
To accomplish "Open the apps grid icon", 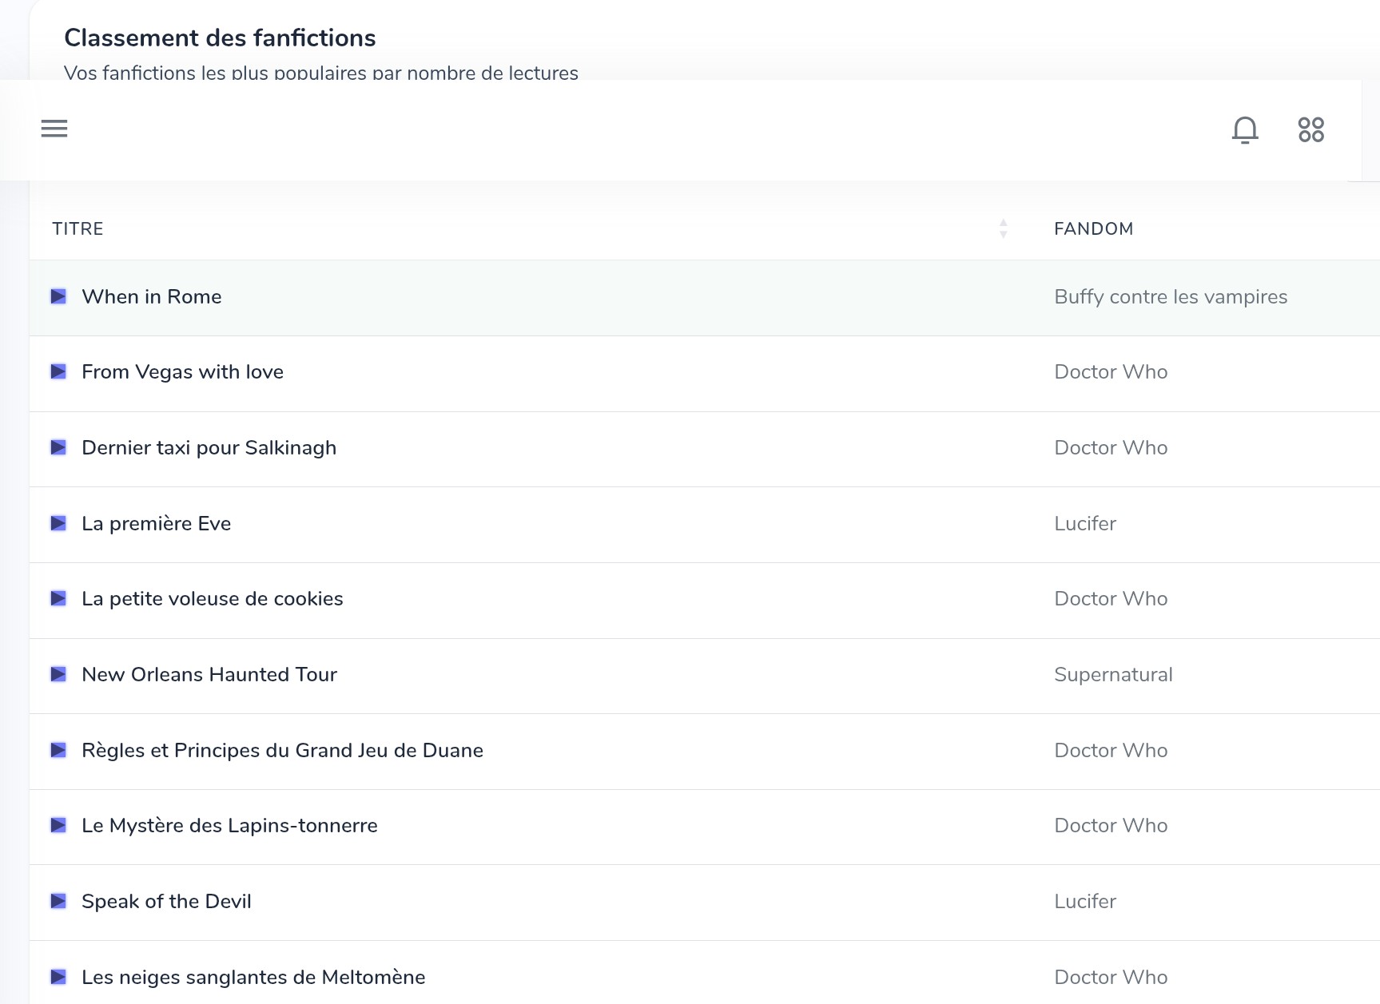I will pos(1310,129).
